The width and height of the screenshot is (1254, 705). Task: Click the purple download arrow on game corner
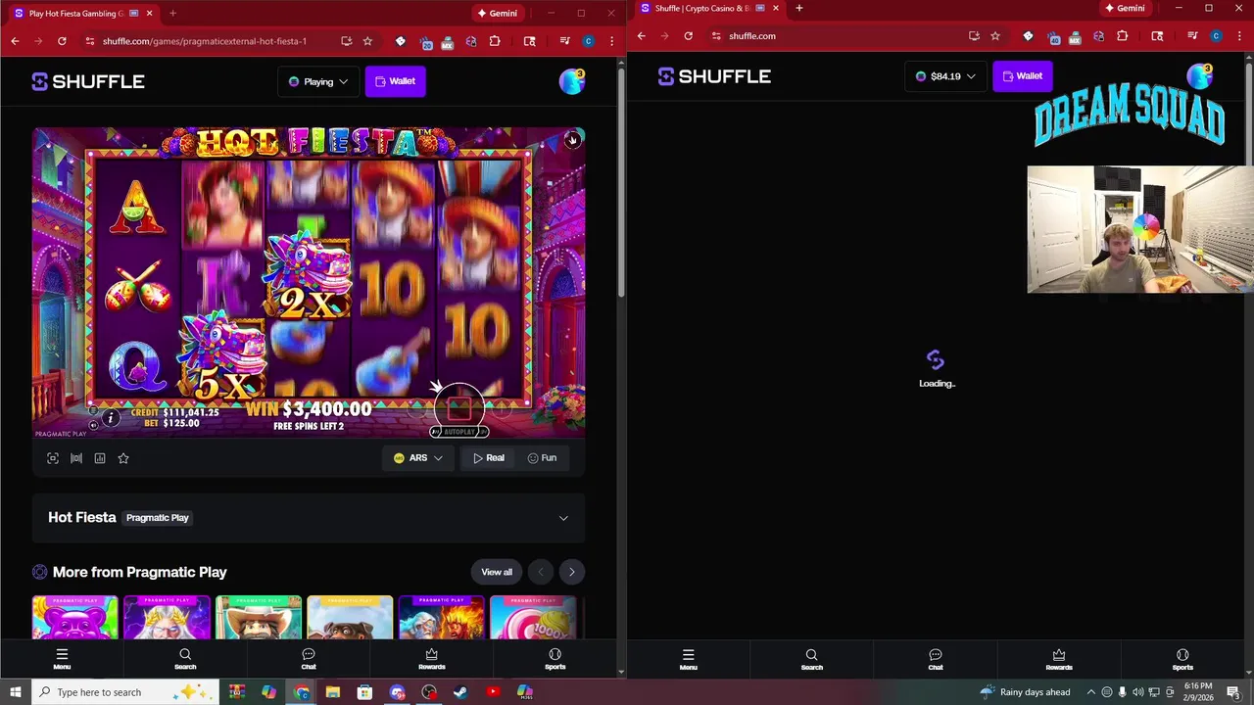pos(573,140)
